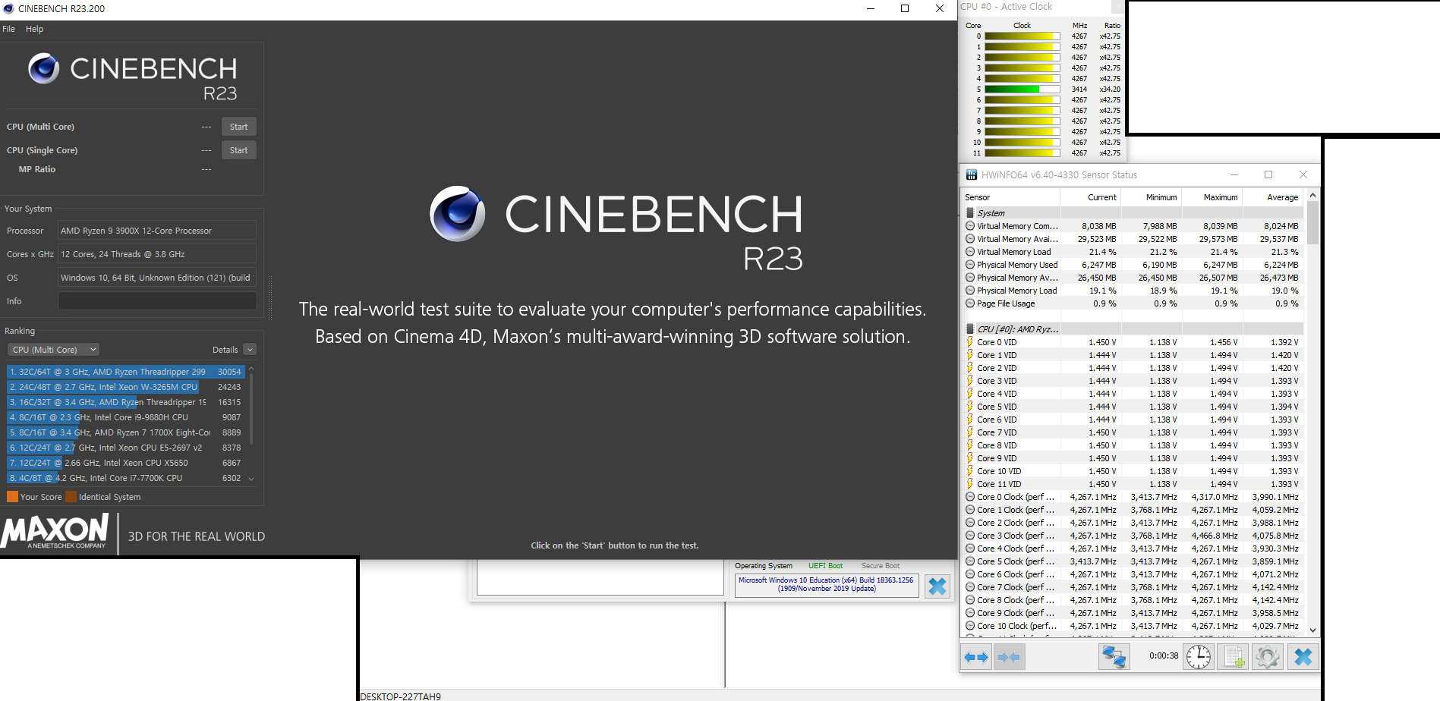Viewport: 1440px width, 701px height.
Task: Click Core 5 clock bar in Active Clock
Action: 1022,90
